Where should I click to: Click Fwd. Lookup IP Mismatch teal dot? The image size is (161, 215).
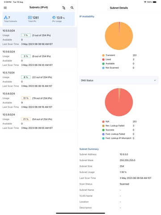103,138
